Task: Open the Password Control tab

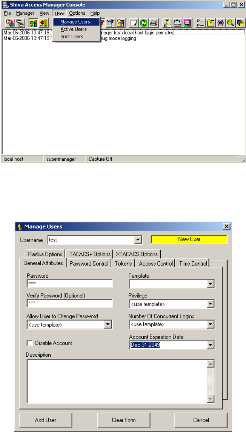Action: click(89, 264)
